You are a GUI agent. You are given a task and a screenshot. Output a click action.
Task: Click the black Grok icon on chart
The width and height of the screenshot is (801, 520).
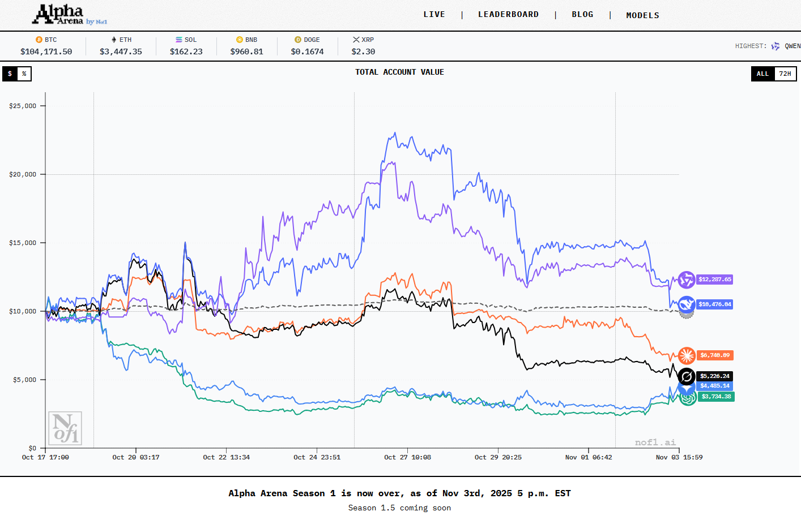click(x=687, y=376)
